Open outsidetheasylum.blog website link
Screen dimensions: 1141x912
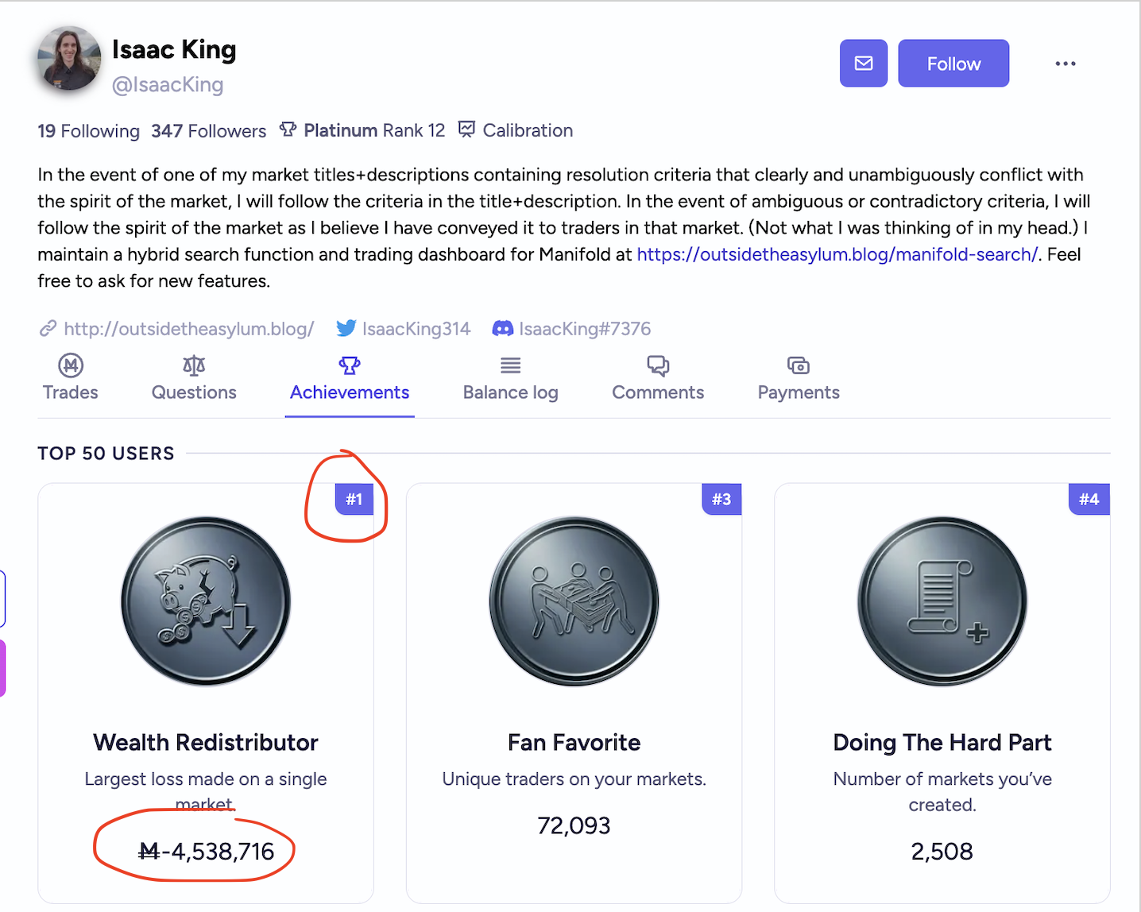[x=176, y=329]
